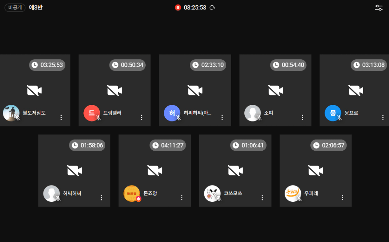389x242 pixels.
Task: Click the 03:13:08 timer badge
Action: (368, 65)
